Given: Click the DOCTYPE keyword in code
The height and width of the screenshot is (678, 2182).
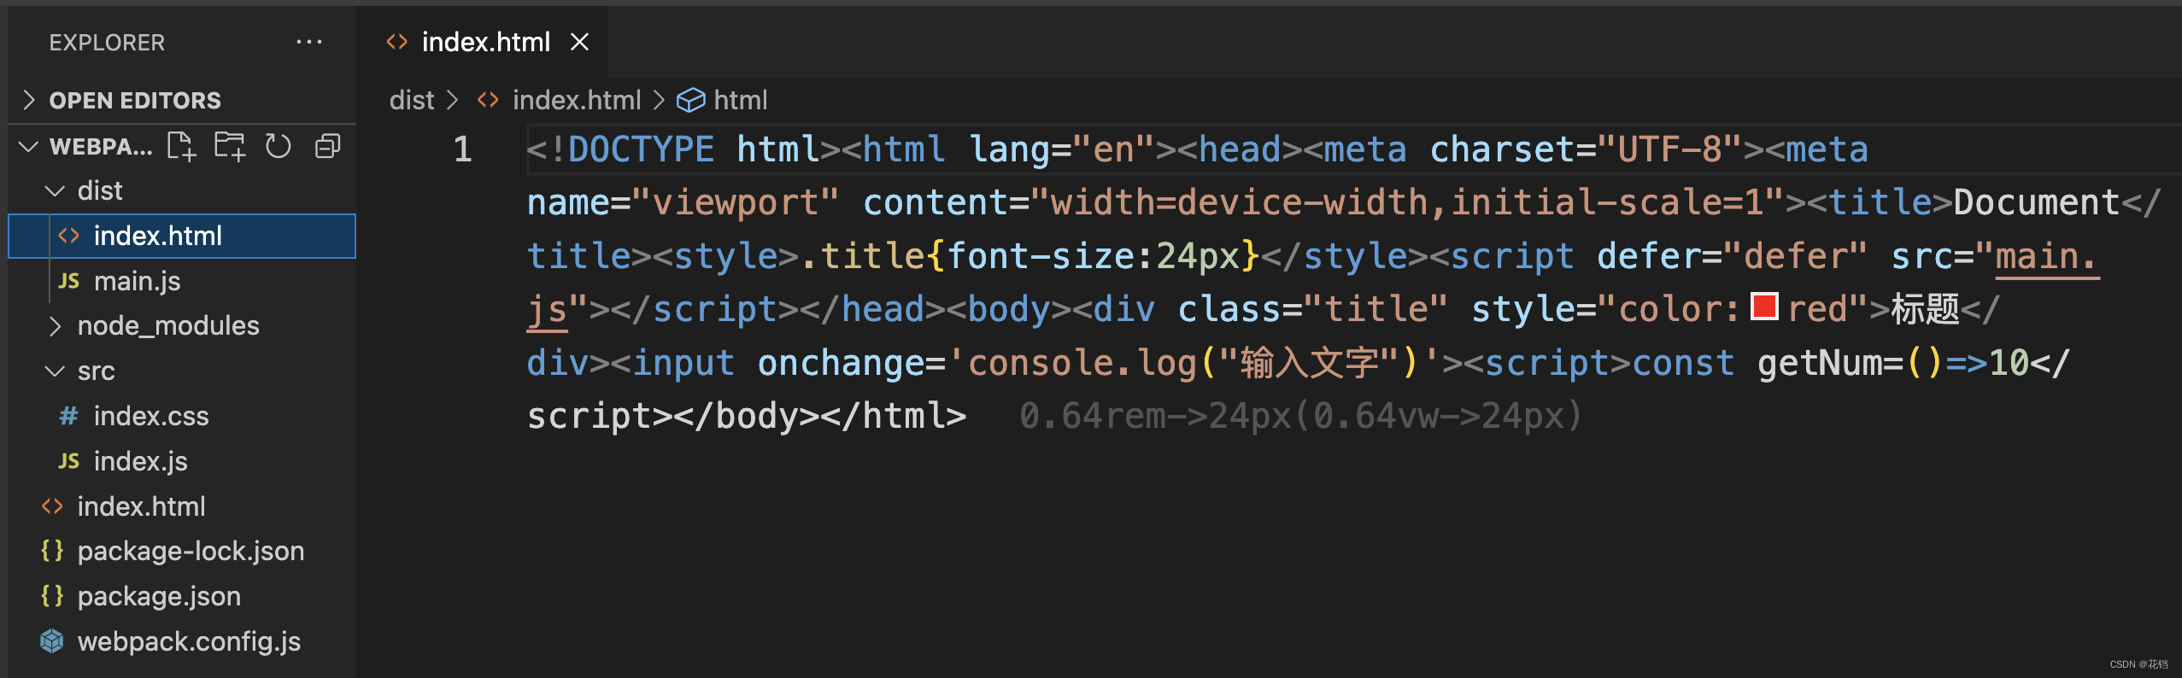Looking at the screenshot, I should pyautogui.click(x=641, y=149).
